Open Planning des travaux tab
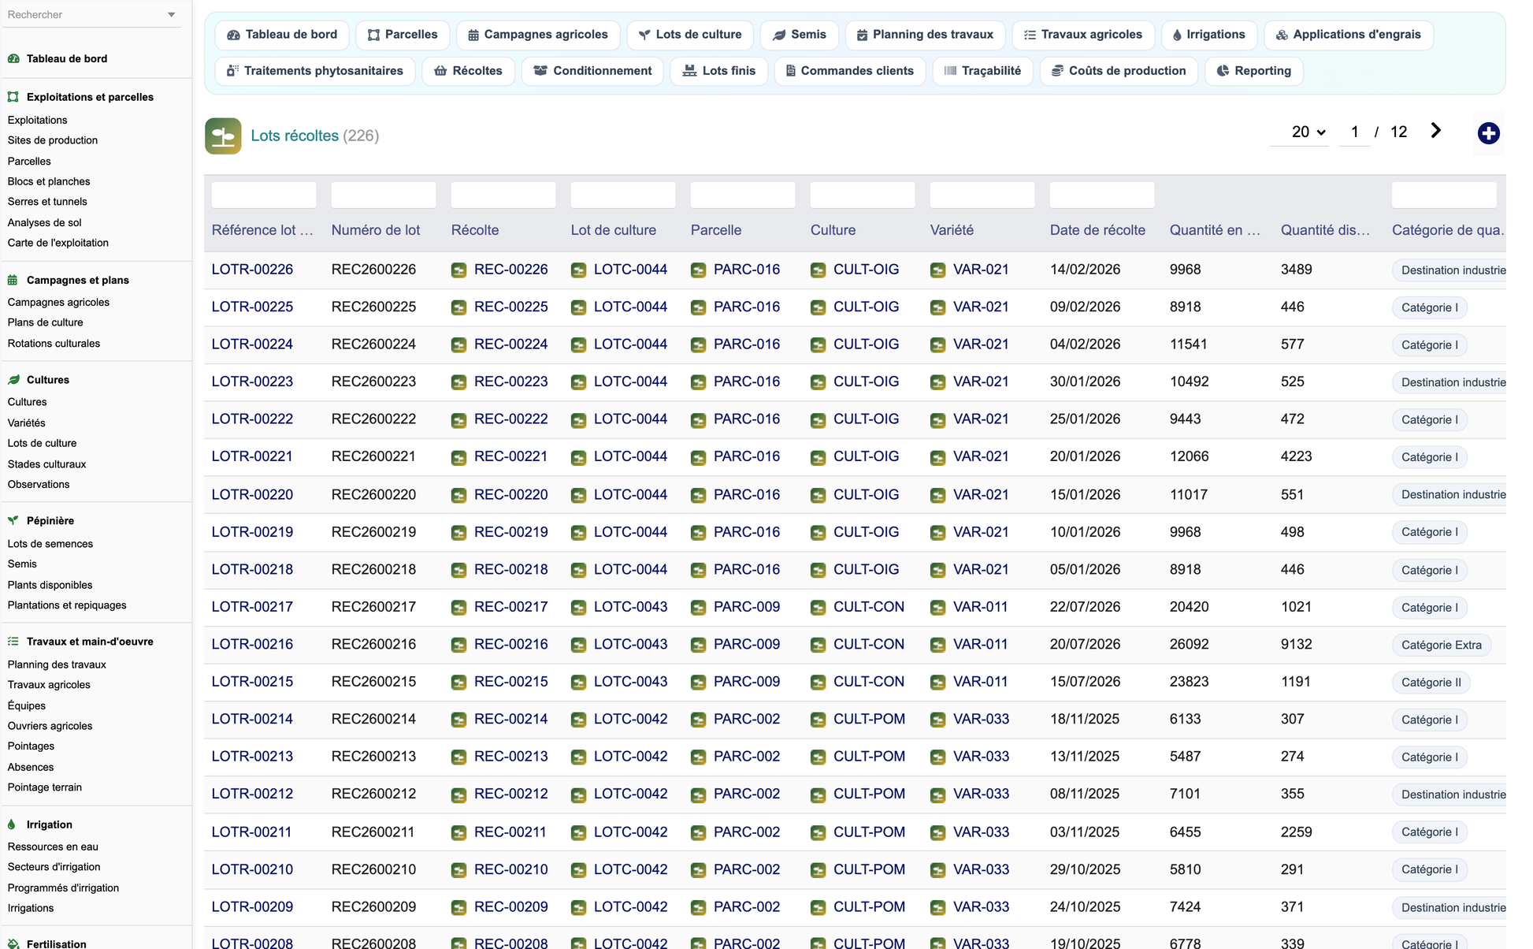Screen dimensions: 1533x949 [x=925, y=35]
